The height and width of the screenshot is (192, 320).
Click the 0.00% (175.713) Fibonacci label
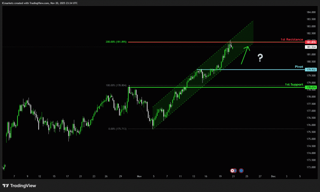[x=117, y=129]
